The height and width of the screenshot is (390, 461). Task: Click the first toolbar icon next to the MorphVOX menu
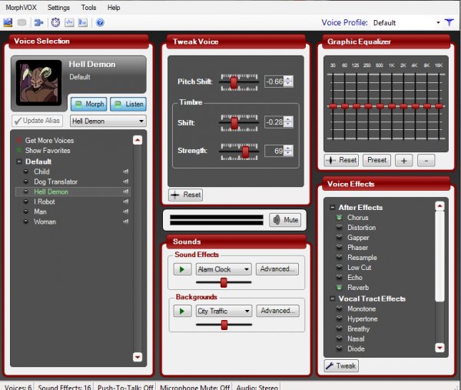(8, 22)
